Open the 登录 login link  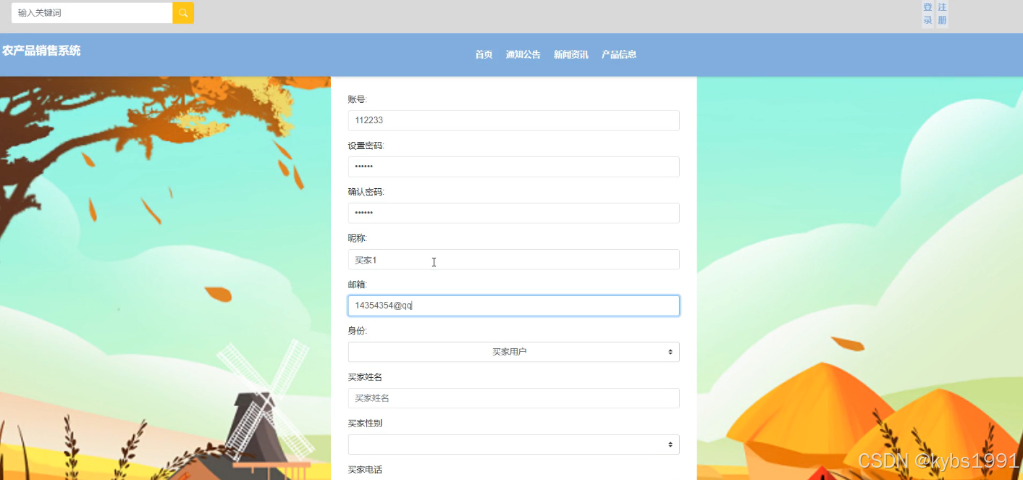click(x=927, y=14)
